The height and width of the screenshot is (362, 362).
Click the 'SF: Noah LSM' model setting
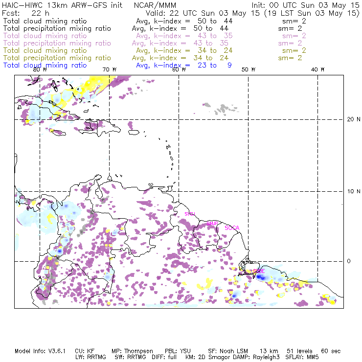228,351
